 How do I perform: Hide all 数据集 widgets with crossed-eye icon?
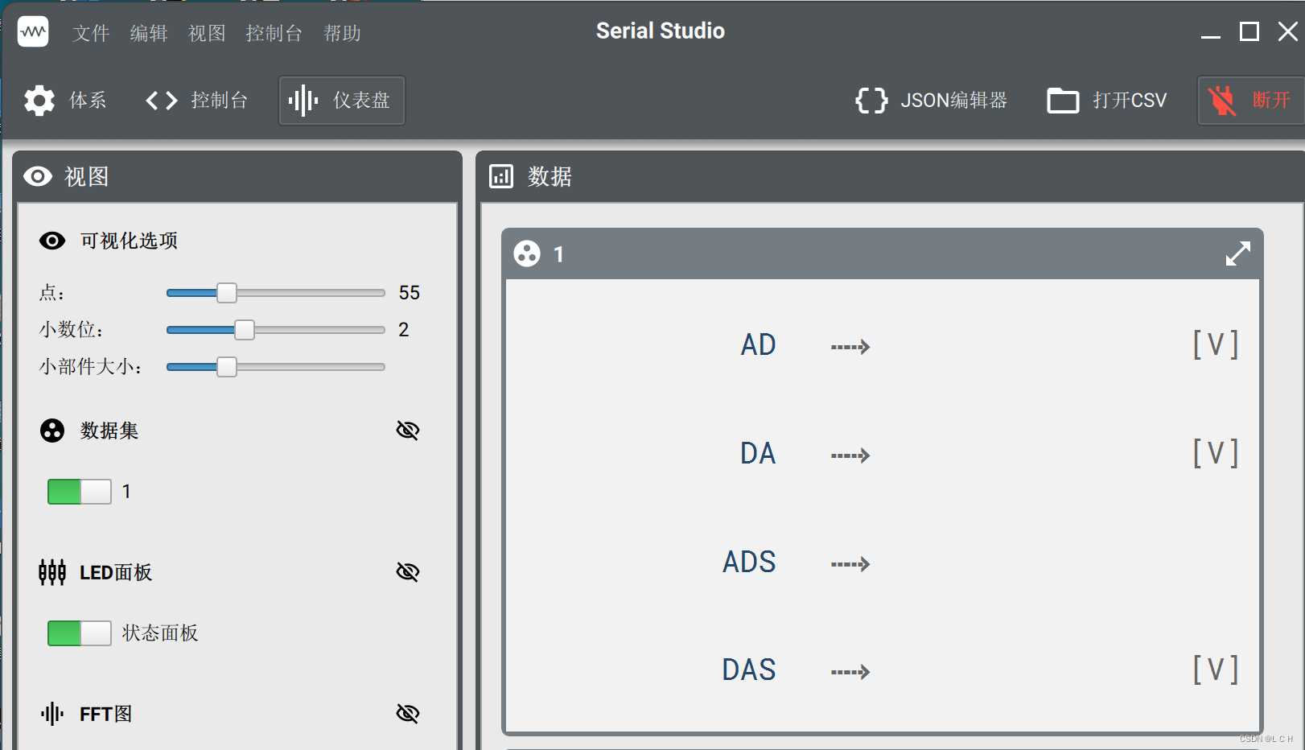coord(408,431)
